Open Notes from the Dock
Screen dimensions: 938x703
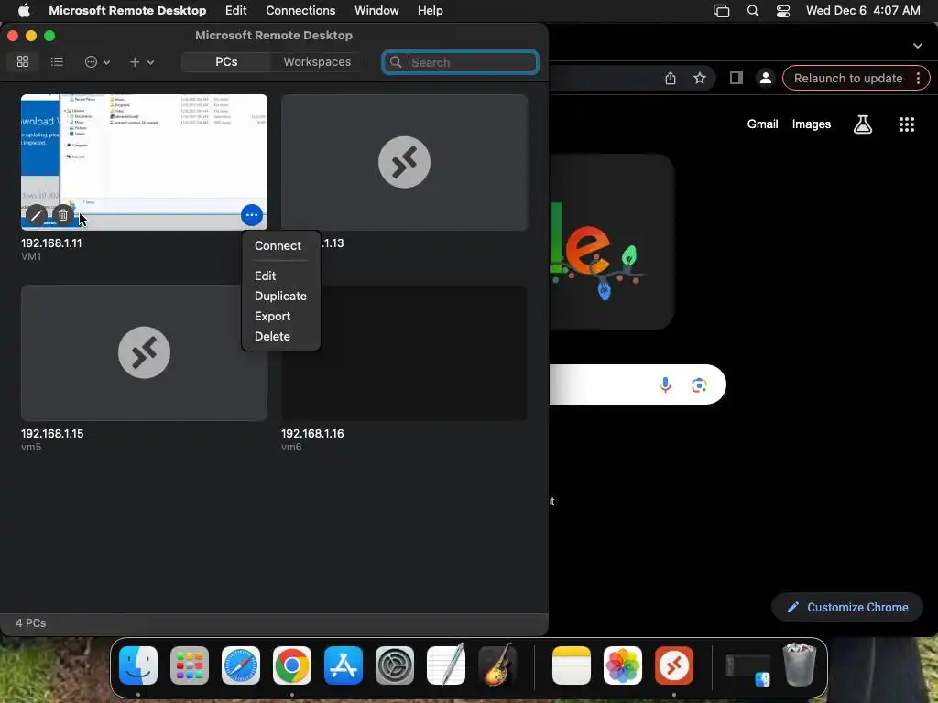(572, 665)
